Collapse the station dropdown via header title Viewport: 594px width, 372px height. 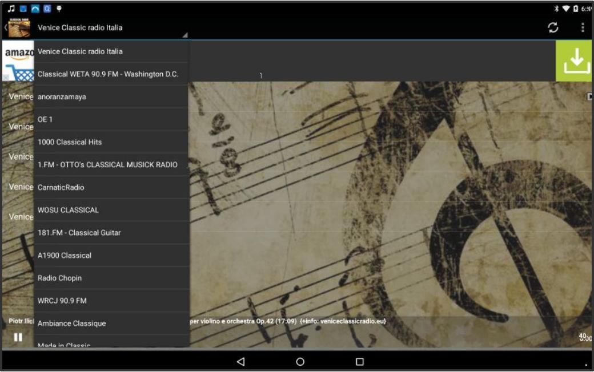point(80,27)
